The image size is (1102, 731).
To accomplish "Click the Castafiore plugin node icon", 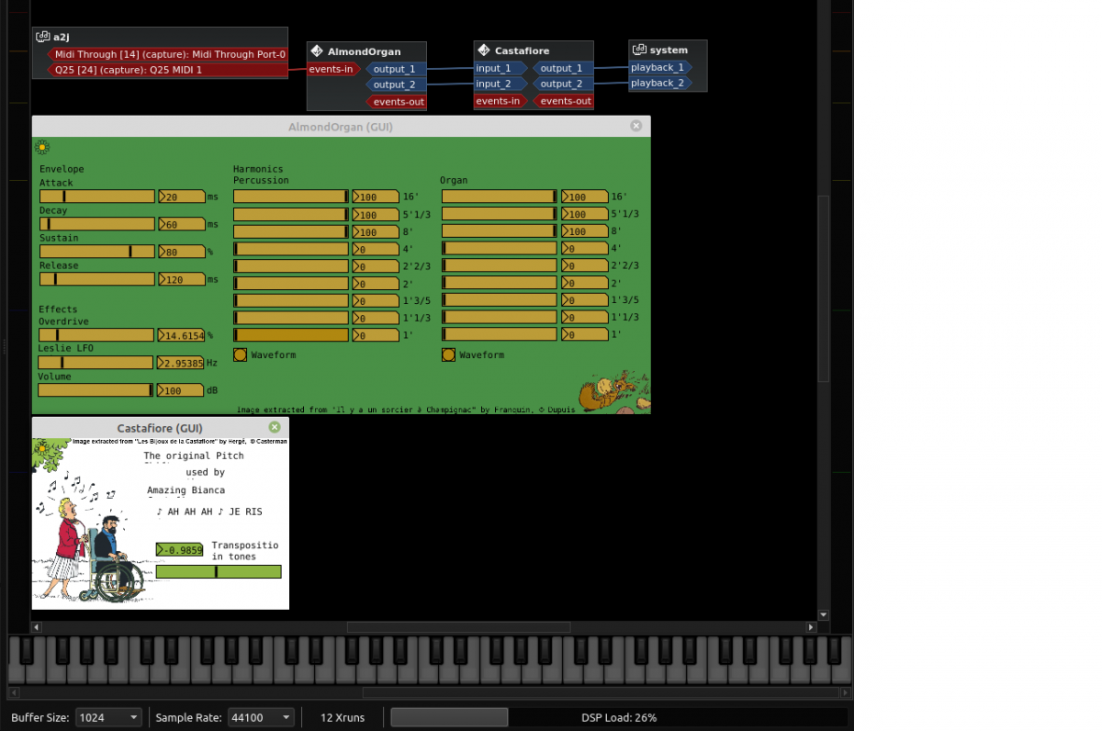I will coord(484,51).
